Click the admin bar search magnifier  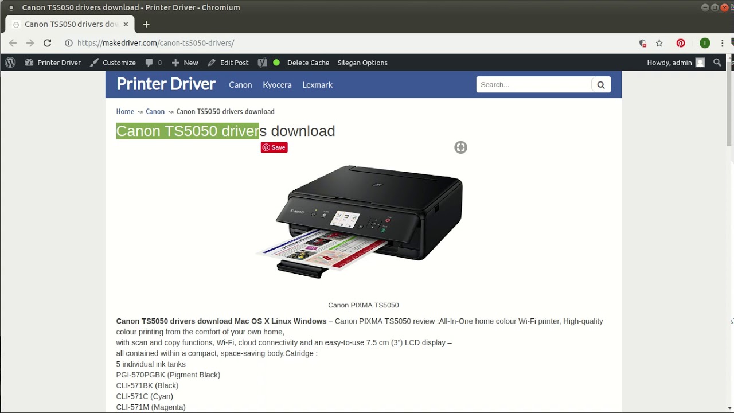pyautogui.click(x=717, y=63)
